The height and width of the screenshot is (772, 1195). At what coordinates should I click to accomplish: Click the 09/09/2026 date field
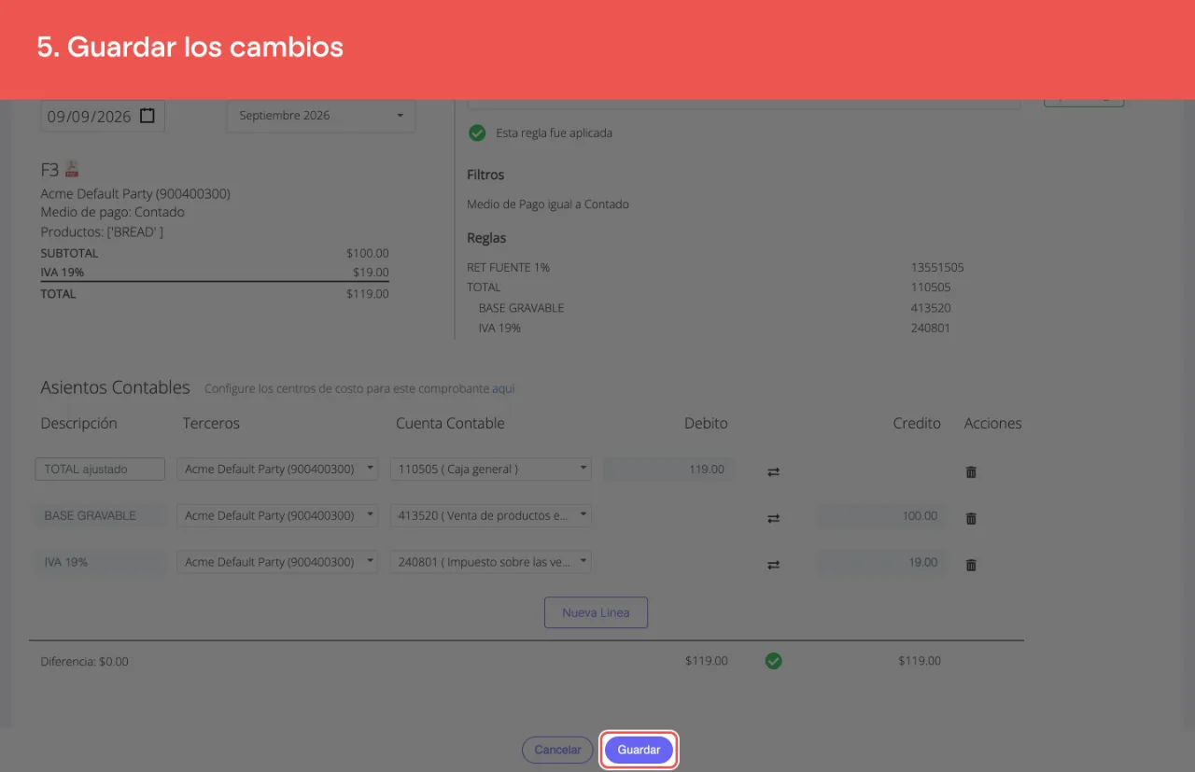[103, 116]
